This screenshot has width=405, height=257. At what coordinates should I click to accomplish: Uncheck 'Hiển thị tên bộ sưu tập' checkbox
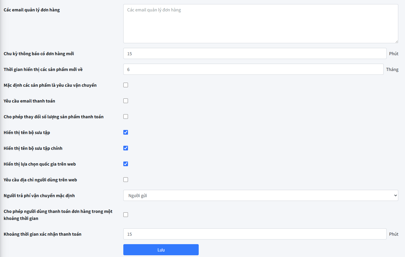pos(126,132)
